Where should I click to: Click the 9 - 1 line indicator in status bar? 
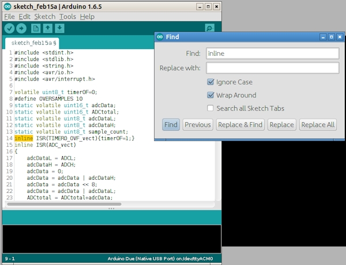click(x=10, y=259)
